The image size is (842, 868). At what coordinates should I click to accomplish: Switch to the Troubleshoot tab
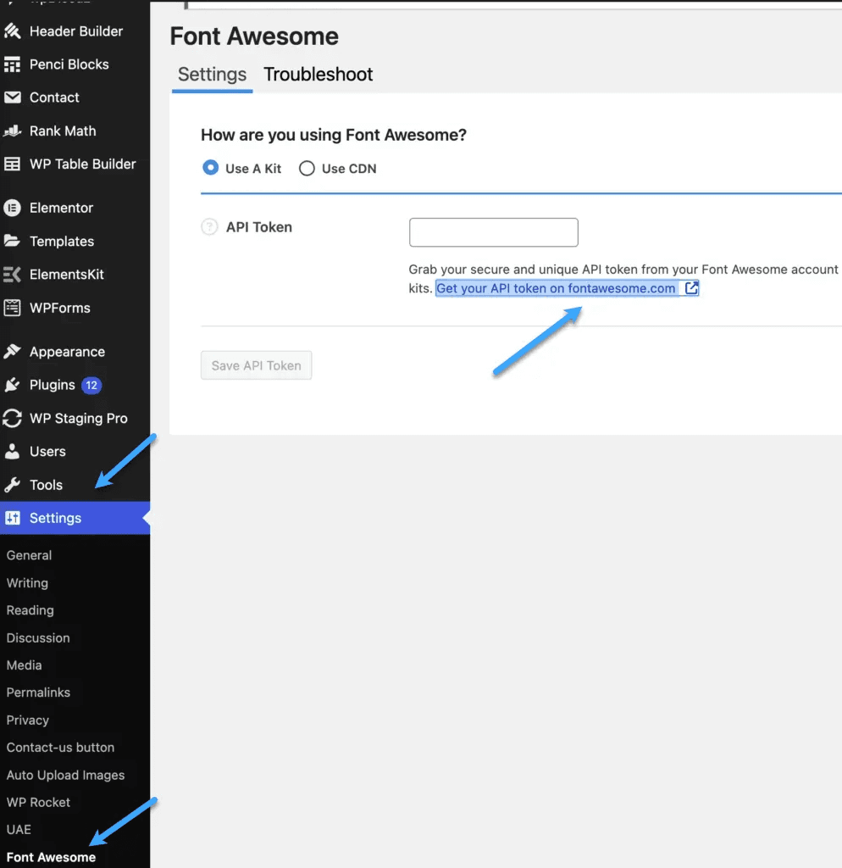318,75
